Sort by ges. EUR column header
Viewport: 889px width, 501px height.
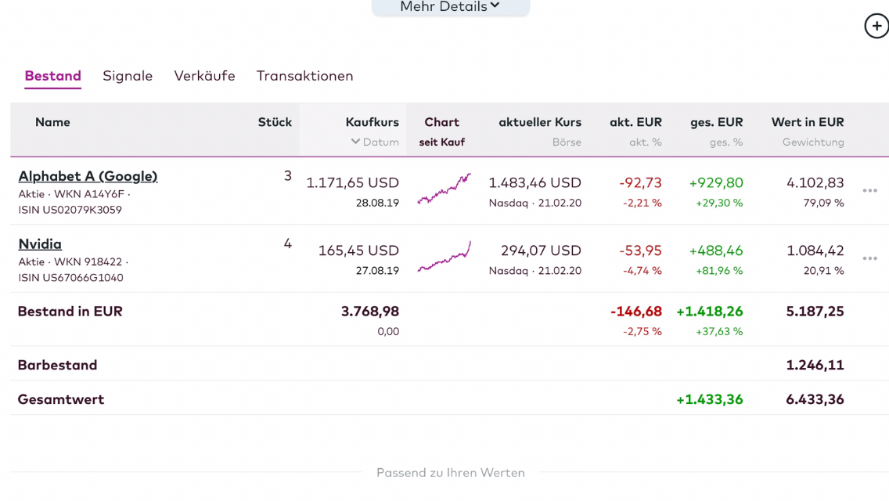[x=716, y=122]
